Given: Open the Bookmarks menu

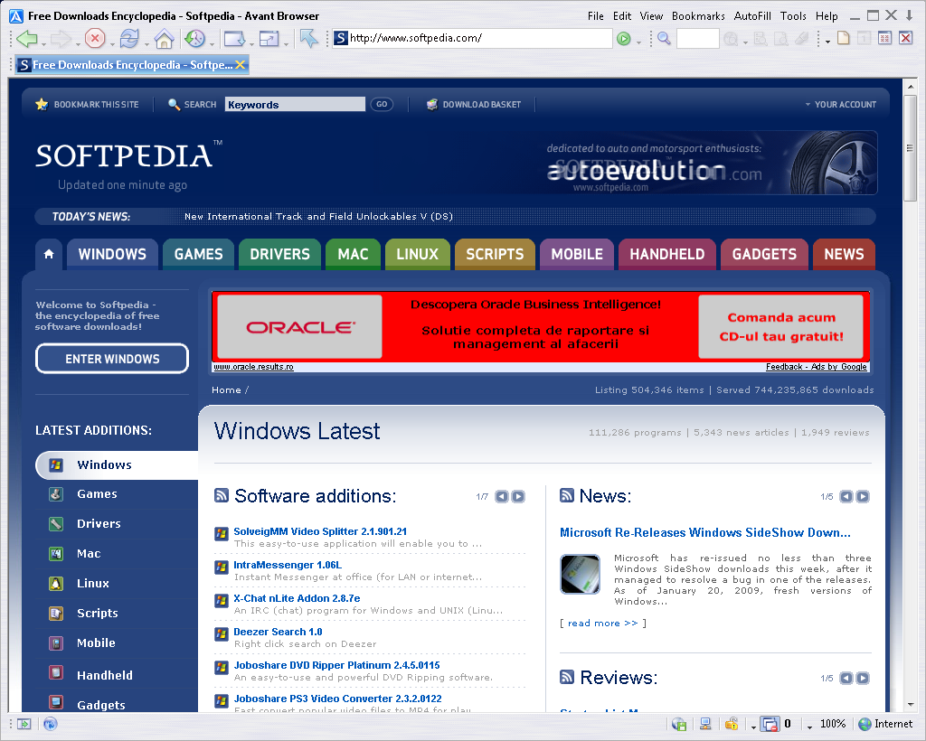Looking at the screenshot, I should [698, 16].
